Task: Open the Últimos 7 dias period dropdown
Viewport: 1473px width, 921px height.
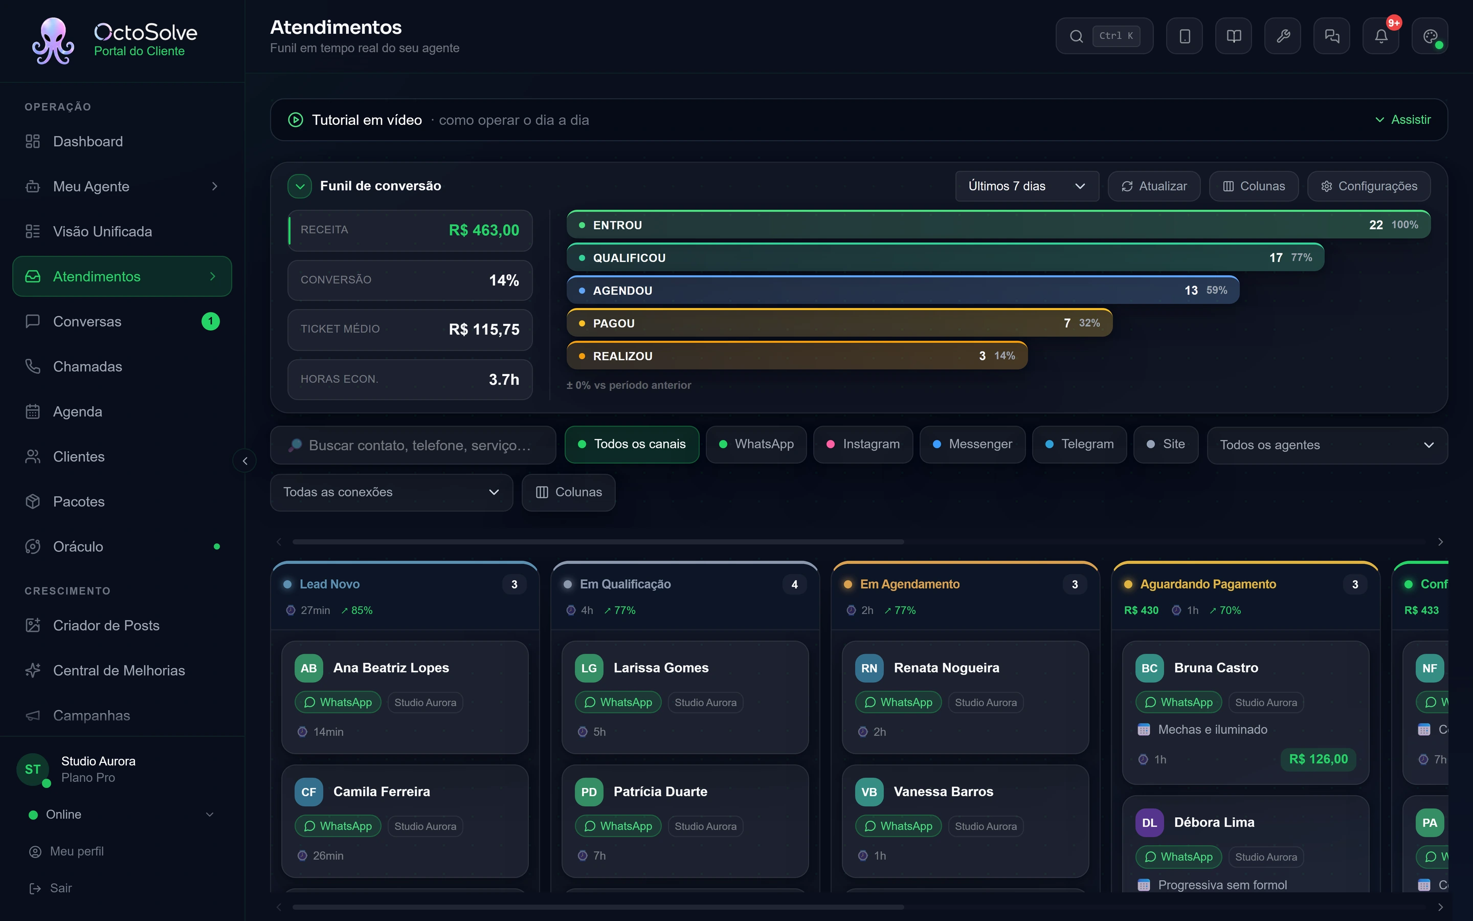Action: (x=1027, y=186)
